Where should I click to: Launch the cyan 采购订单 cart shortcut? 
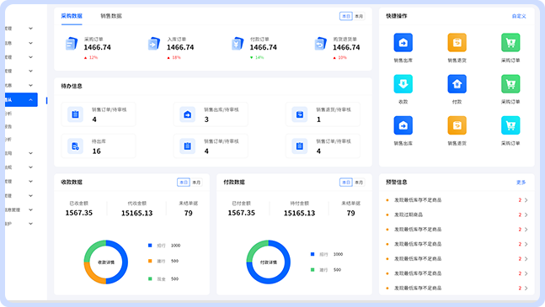tap(510, 125)
